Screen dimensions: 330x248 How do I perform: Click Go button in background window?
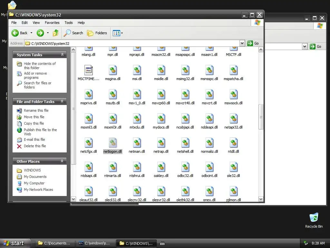(x=316, y=46)
